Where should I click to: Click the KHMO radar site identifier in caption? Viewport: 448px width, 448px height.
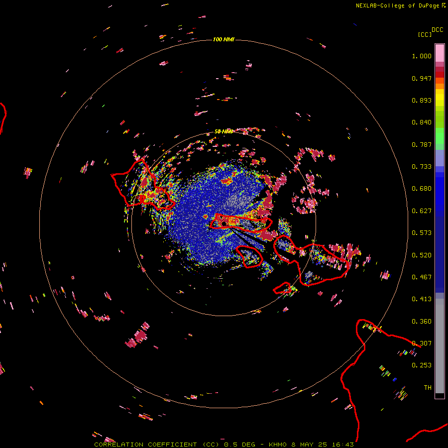click(x=277, y=445)
